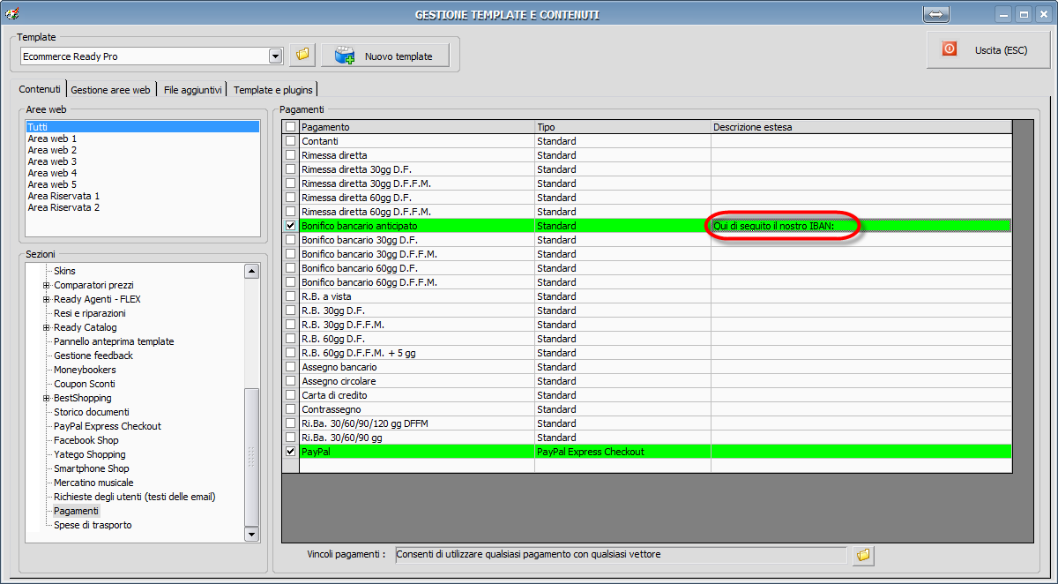This screenshot has width=1058, height=584.
Task: Open the File aggiuntivi tab
Action: [x=192, y=90]
